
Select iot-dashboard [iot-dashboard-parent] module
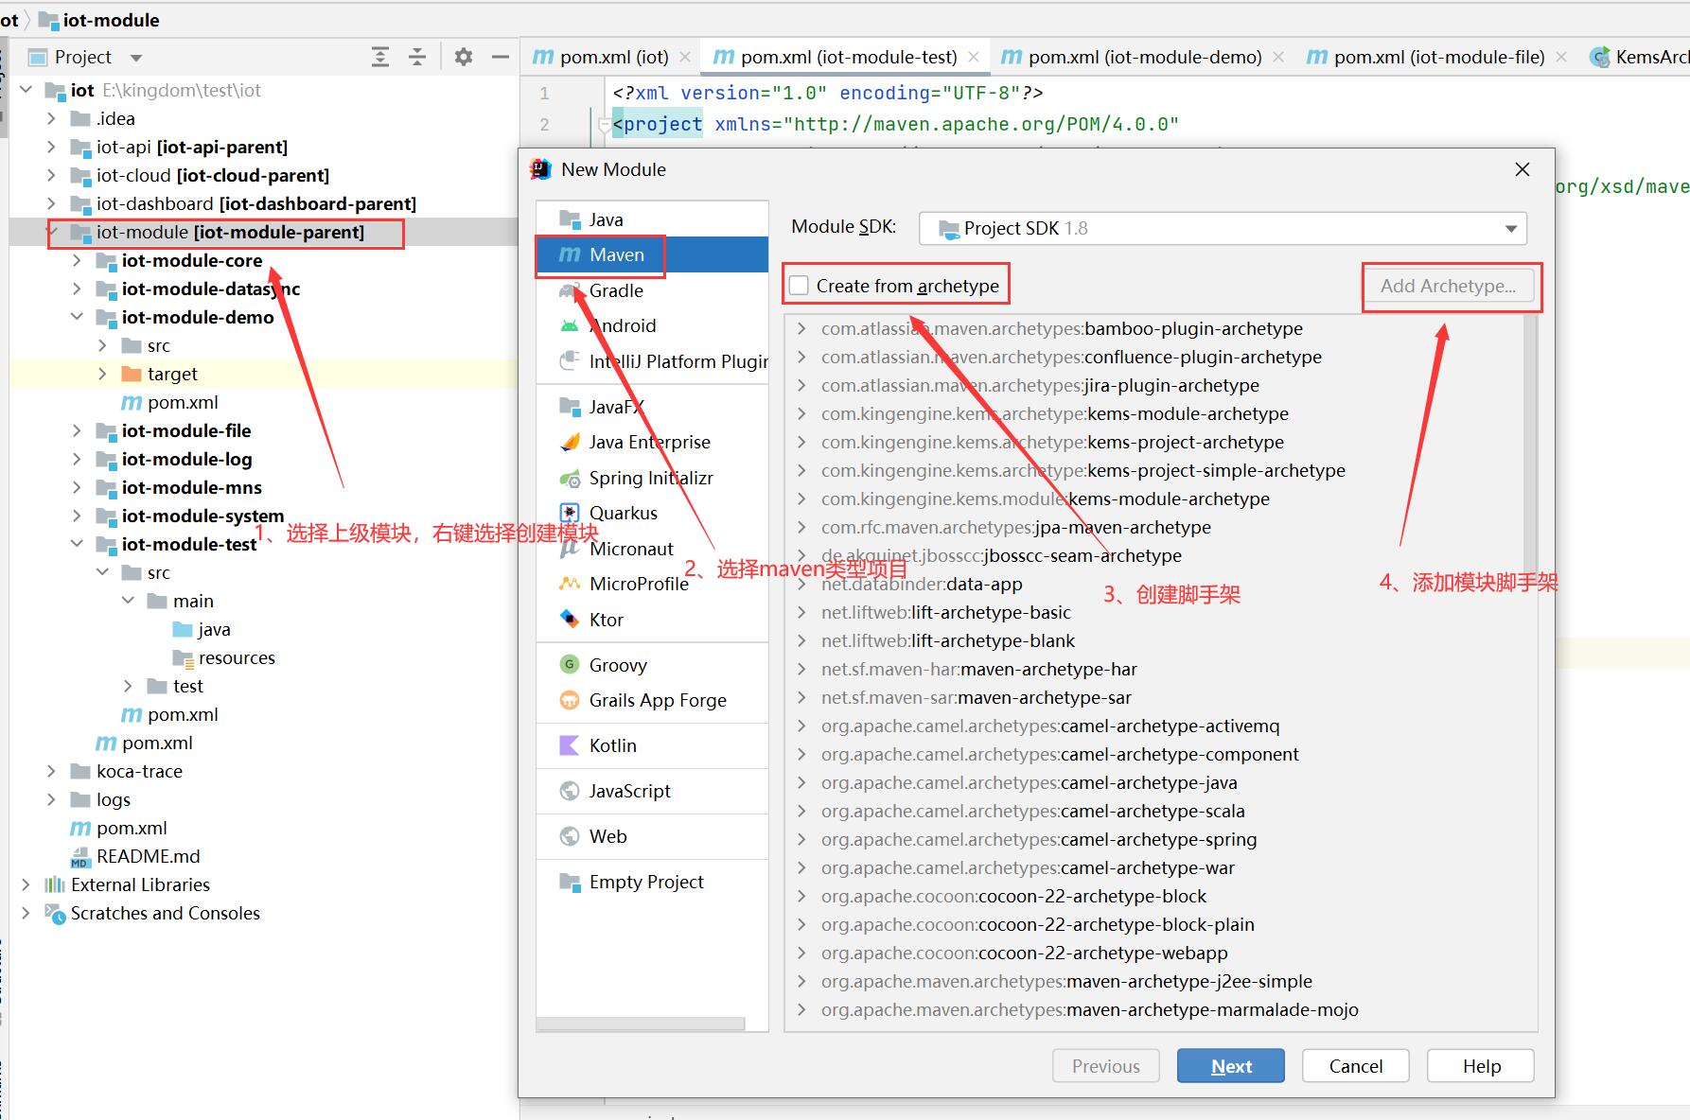(x=255, y=203)
